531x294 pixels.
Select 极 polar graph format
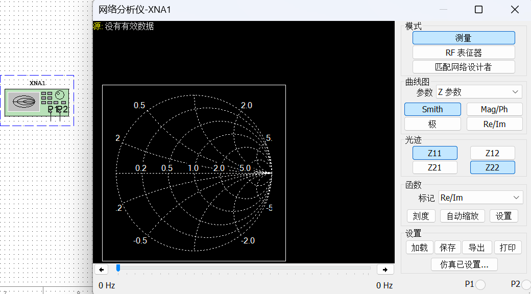(432, 124)
